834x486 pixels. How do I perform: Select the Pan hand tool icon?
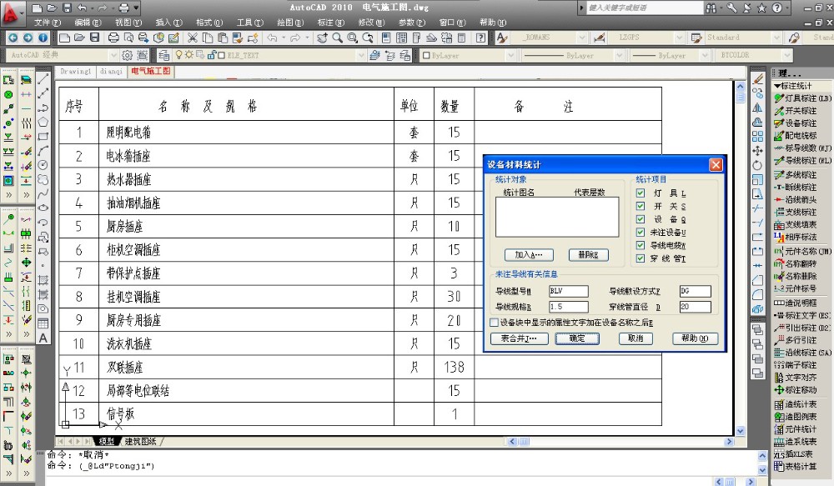click(322, 38)
